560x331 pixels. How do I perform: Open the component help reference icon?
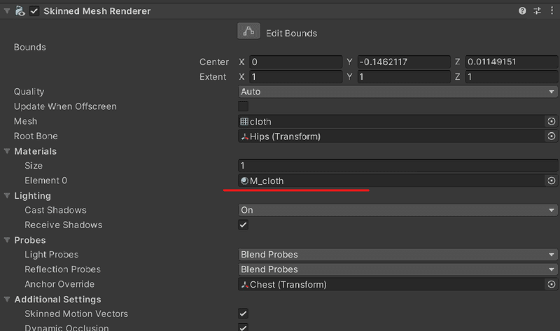(522, 11)
